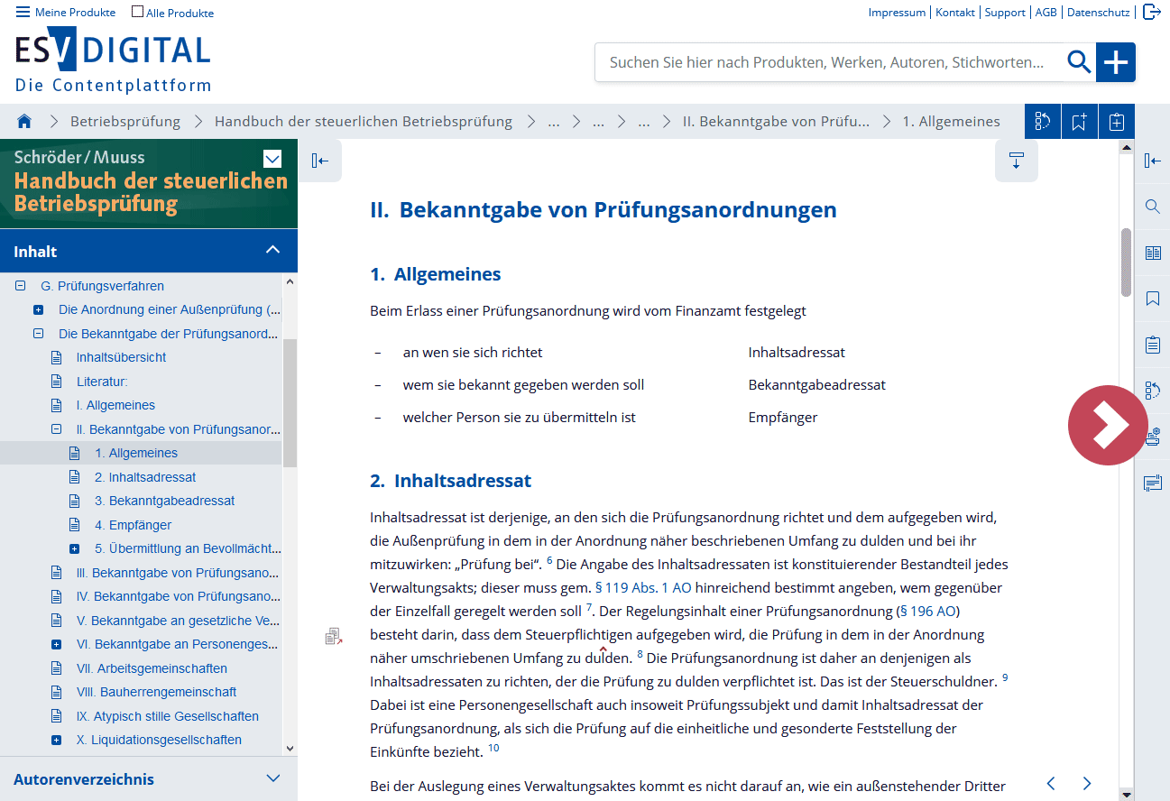Open history icon in blue toolbar
Screen dimensions: 1170x801
1043,122
